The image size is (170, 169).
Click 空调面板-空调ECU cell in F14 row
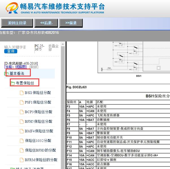point(127,155)
